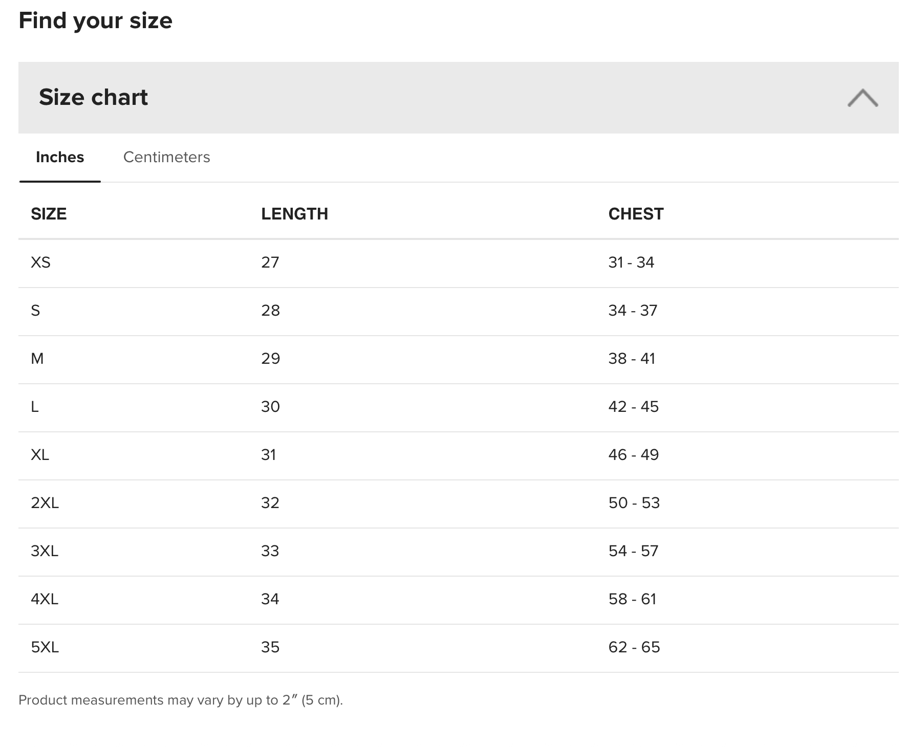Select the XS size row label

40,262
